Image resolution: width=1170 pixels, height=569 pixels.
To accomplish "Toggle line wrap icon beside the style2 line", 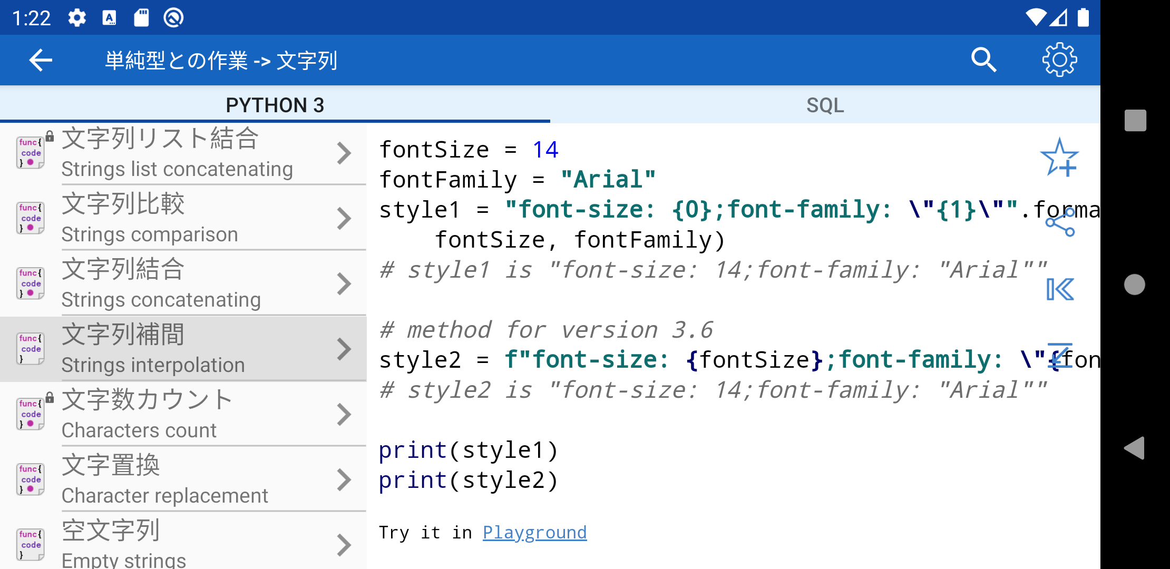I will [x=1060, y=355].
